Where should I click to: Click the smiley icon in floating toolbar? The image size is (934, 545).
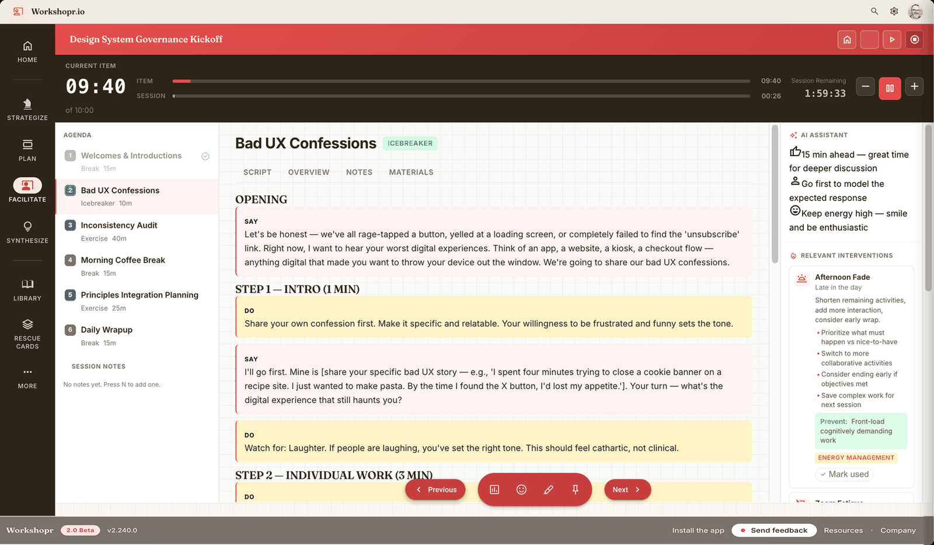click(x=521, y=490)
